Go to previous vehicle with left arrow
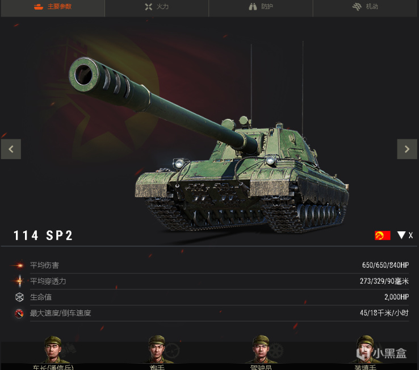419x370 pixels. point(11,149)
